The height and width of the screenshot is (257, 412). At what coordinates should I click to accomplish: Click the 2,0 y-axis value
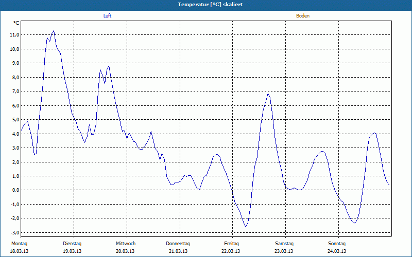15,162
